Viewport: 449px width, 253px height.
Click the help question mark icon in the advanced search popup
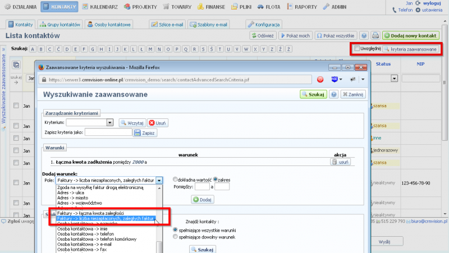click(334, 94)
